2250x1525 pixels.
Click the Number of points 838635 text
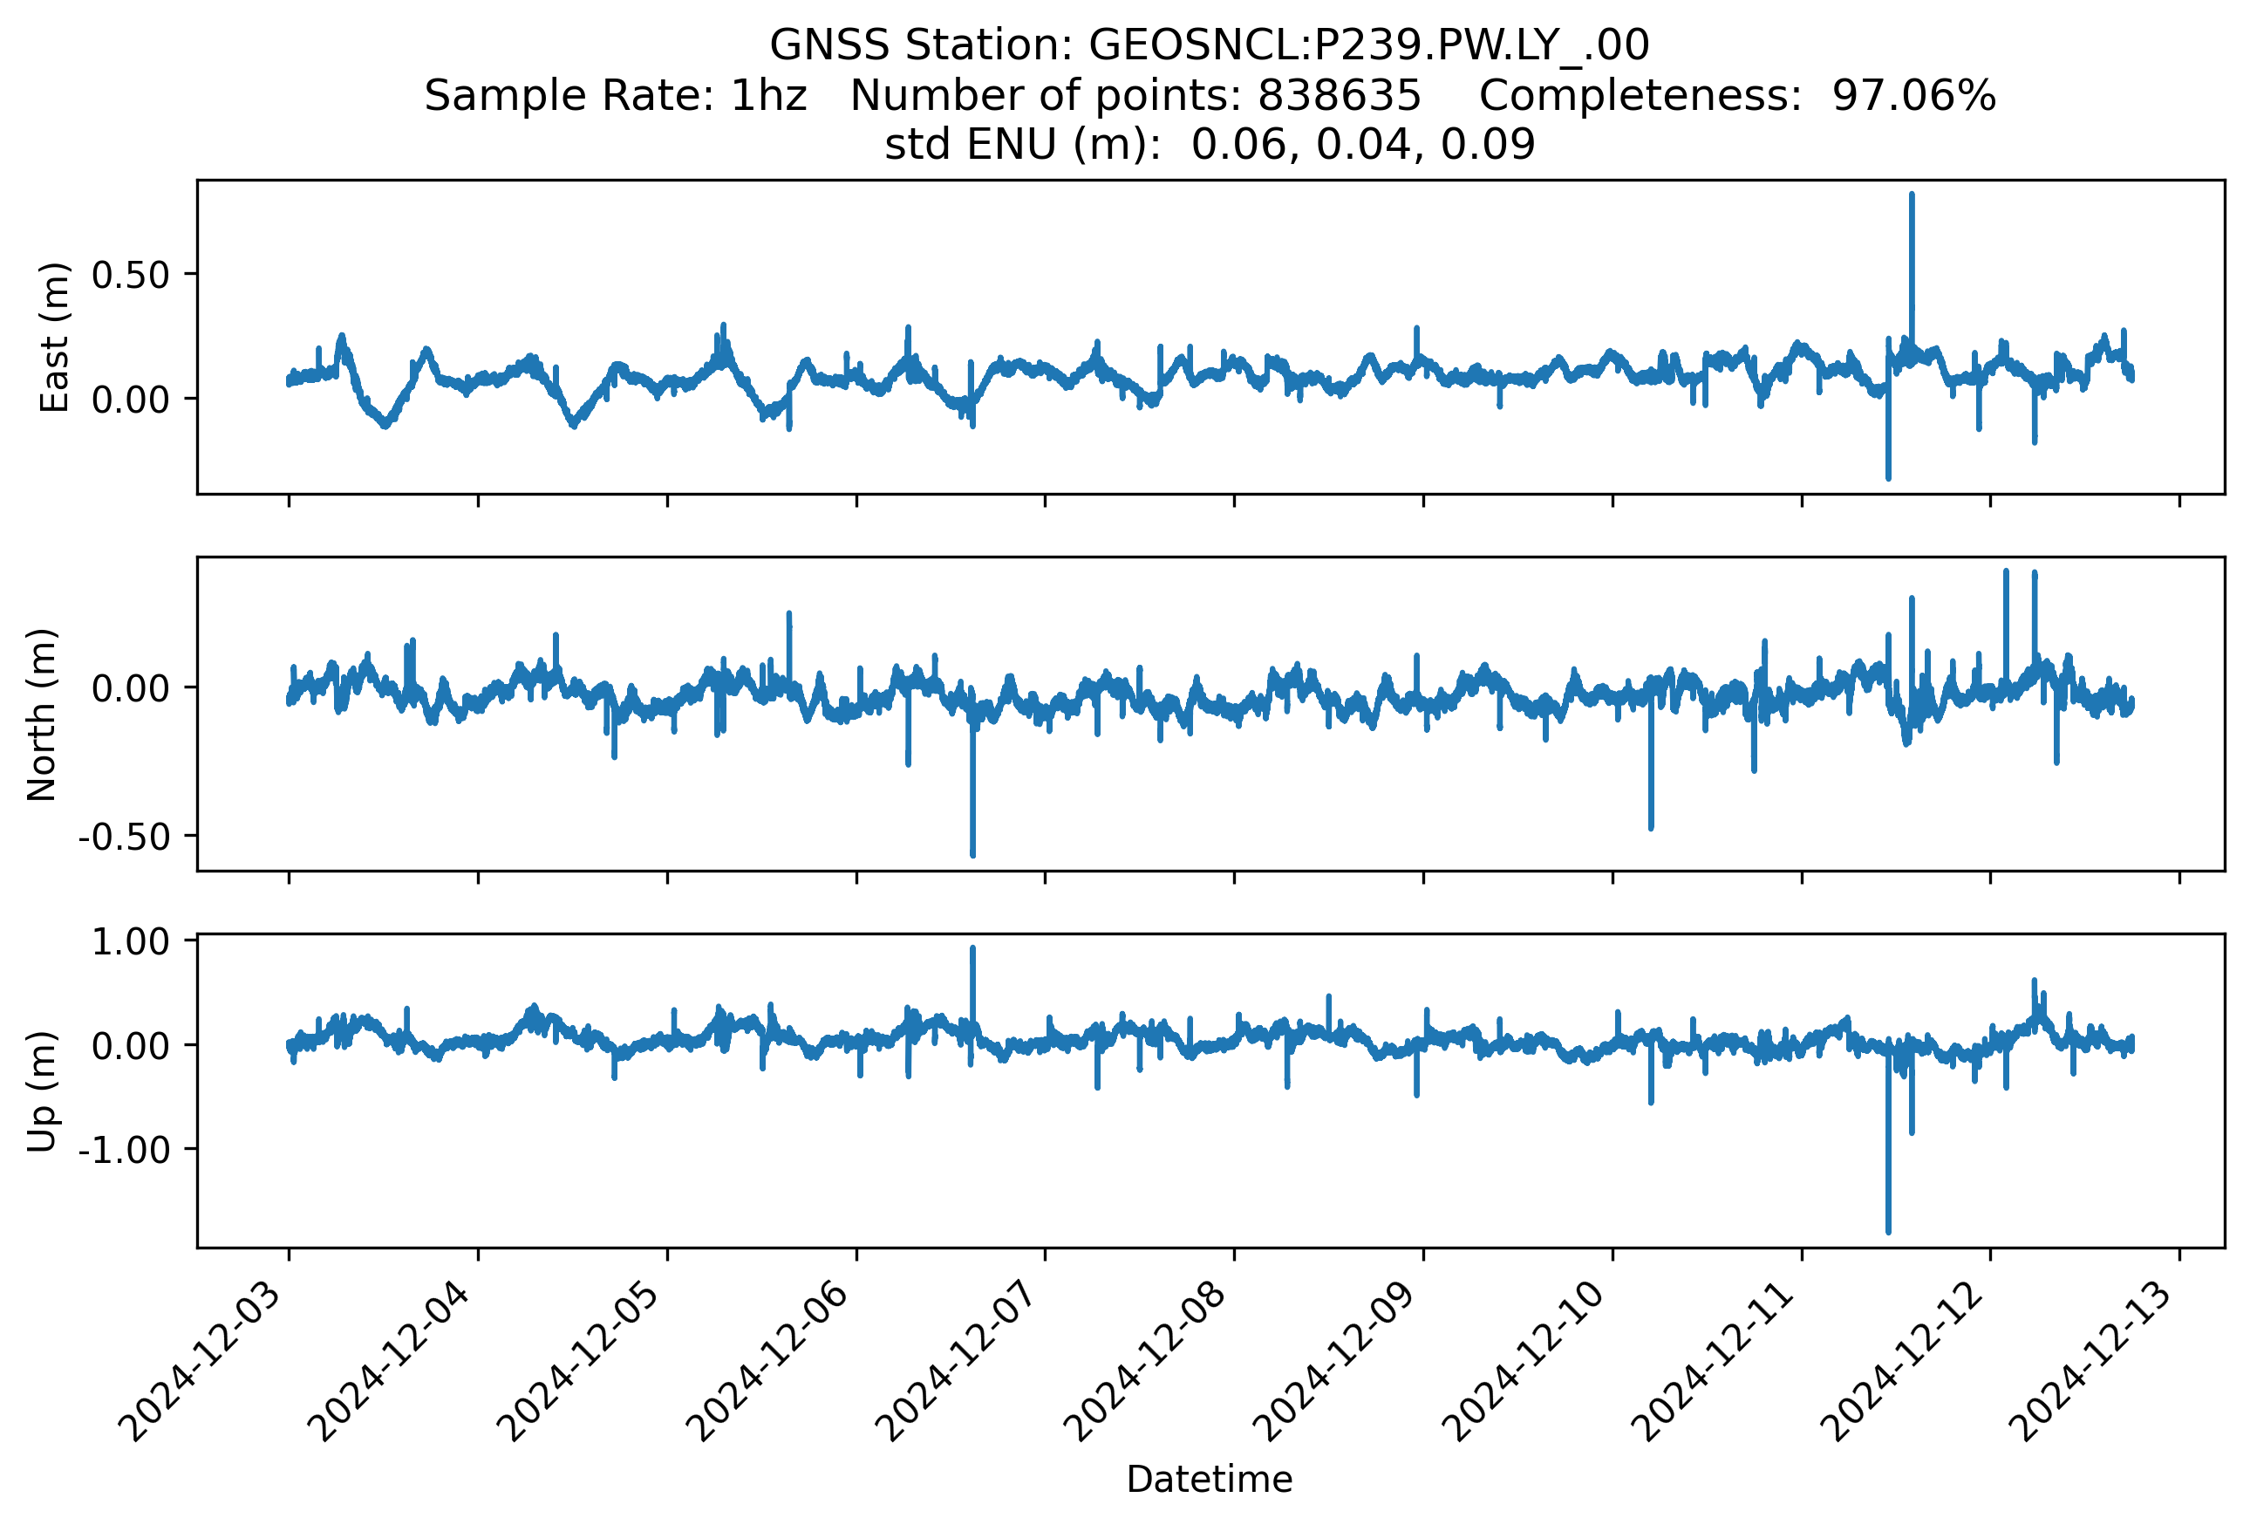pyautogui.click(x=1135, y=95)
